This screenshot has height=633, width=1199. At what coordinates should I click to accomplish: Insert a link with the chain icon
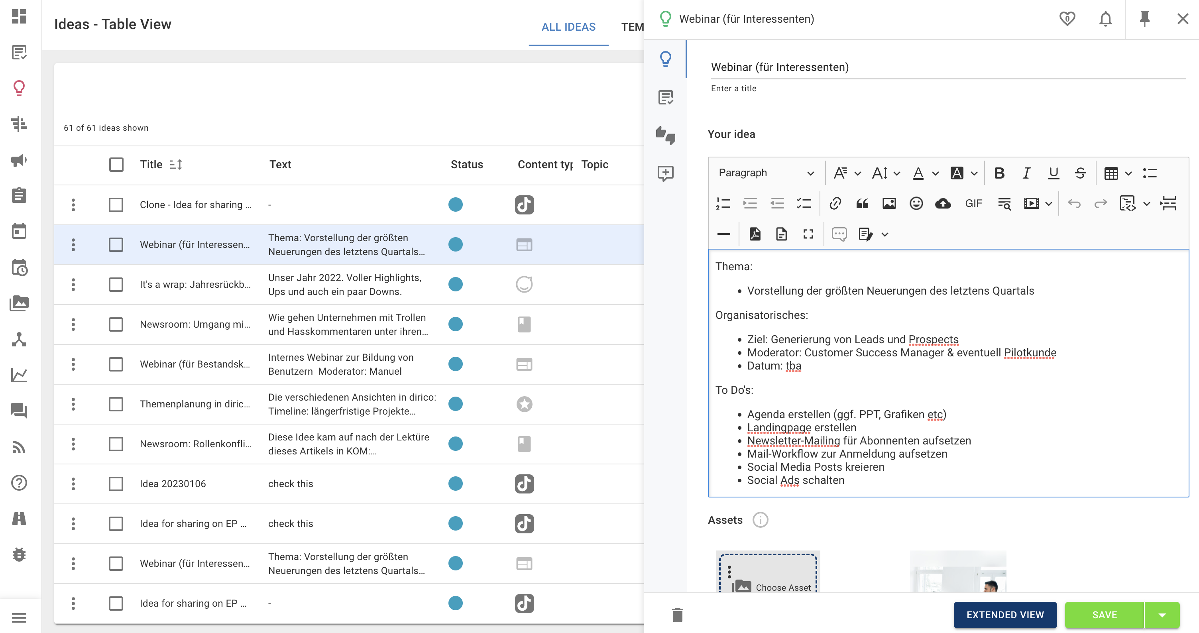835,203
